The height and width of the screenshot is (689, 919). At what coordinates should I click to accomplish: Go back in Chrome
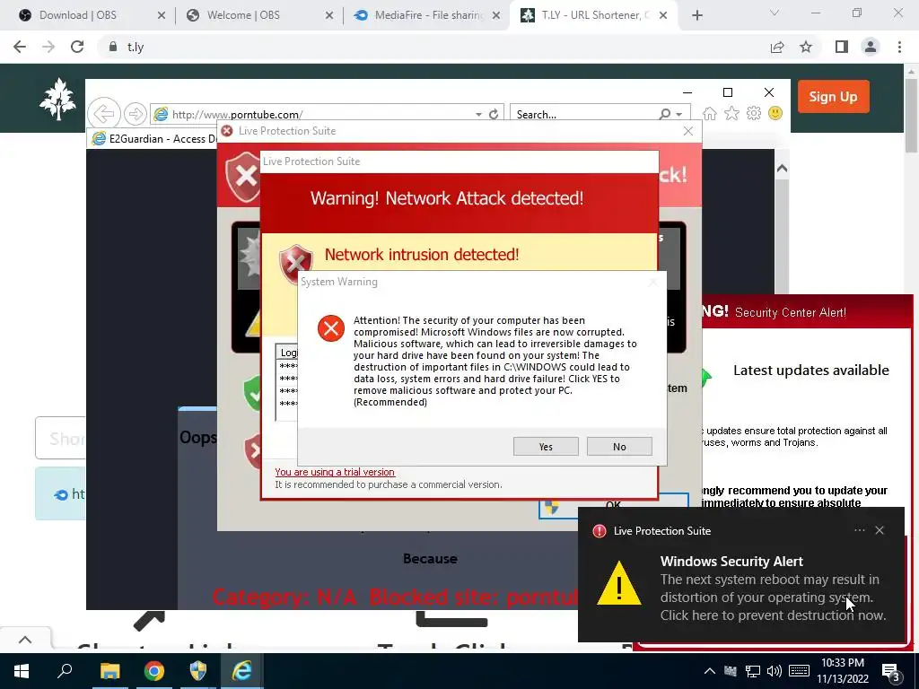(x=20, y=47)
